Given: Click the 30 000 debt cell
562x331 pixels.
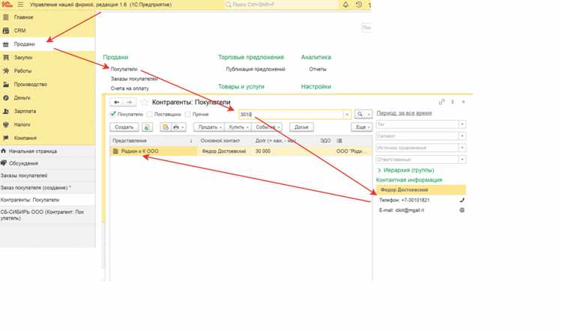Looking at the screenshot, I should point(263,151).
